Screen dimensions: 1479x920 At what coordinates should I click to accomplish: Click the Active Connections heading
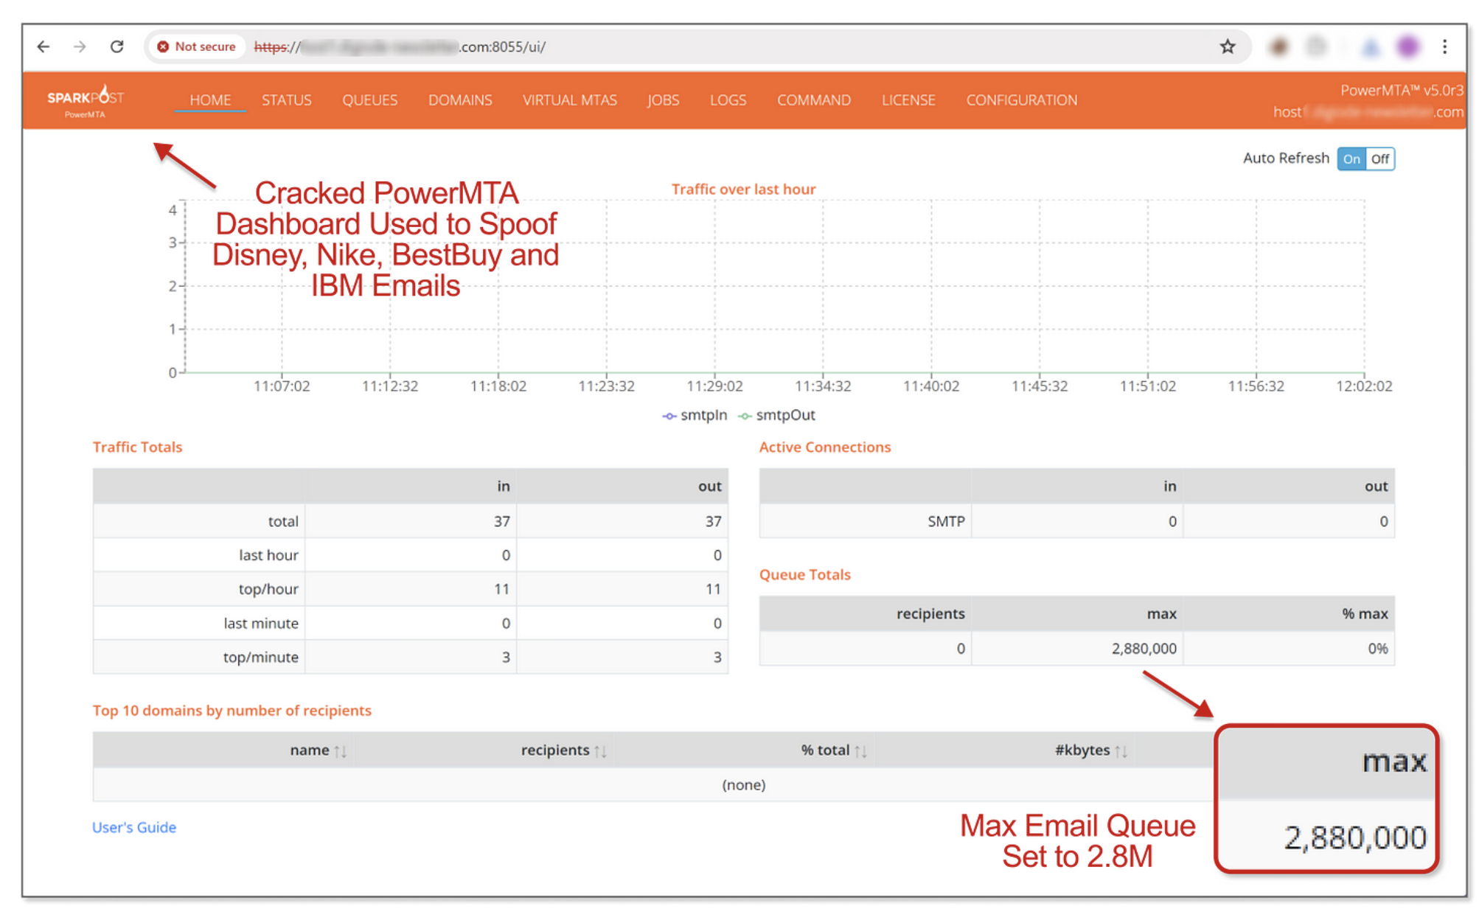[x=824, y=447]
